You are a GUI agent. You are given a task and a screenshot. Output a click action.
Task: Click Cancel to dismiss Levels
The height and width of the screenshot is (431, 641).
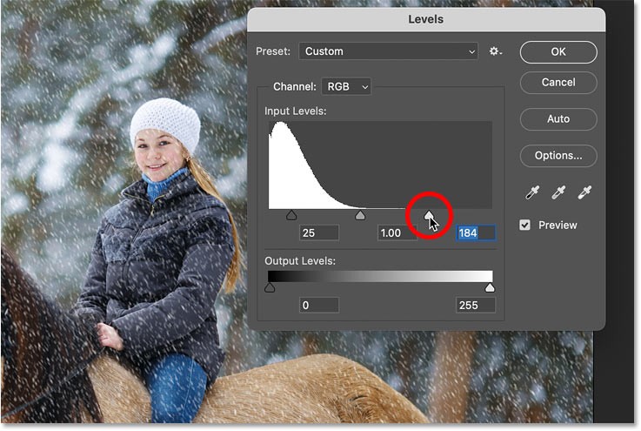pos(558,82)
